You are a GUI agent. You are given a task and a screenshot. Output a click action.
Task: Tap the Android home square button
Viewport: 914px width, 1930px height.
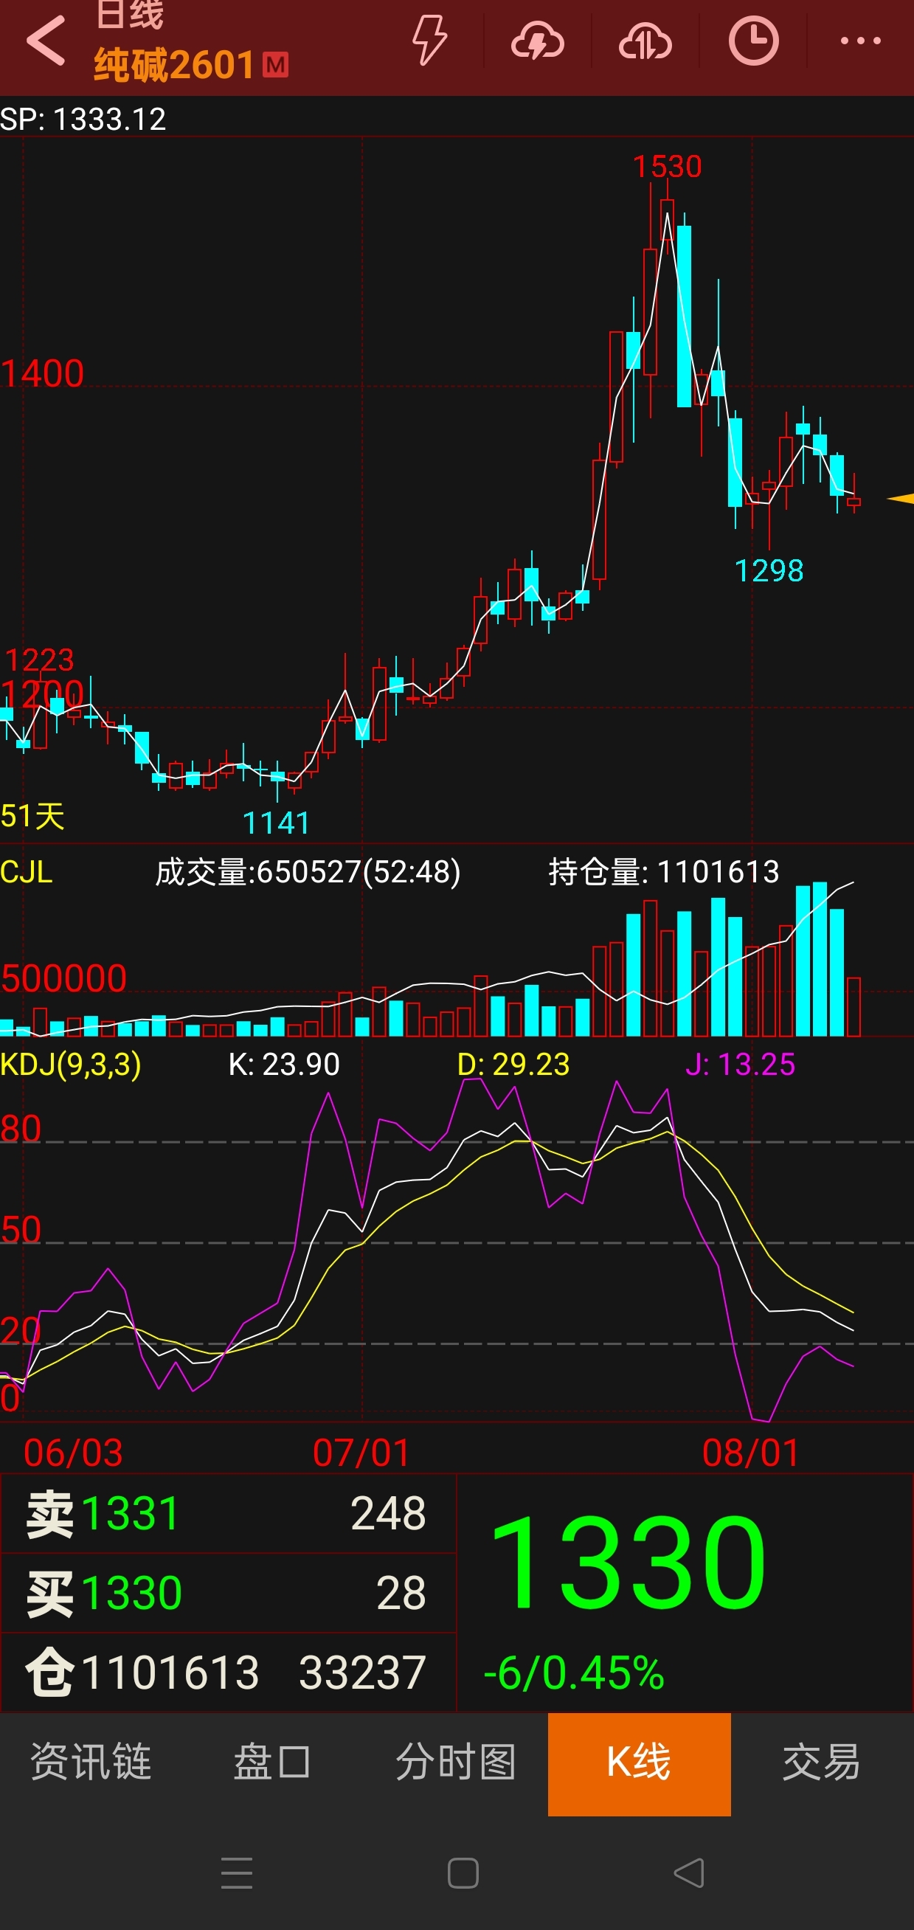tap(463, 1873)
